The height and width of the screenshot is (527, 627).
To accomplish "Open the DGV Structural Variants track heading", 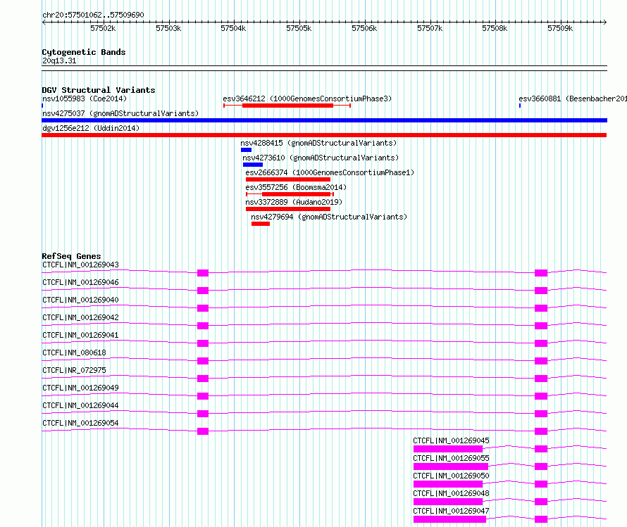I will click(99, 90).
